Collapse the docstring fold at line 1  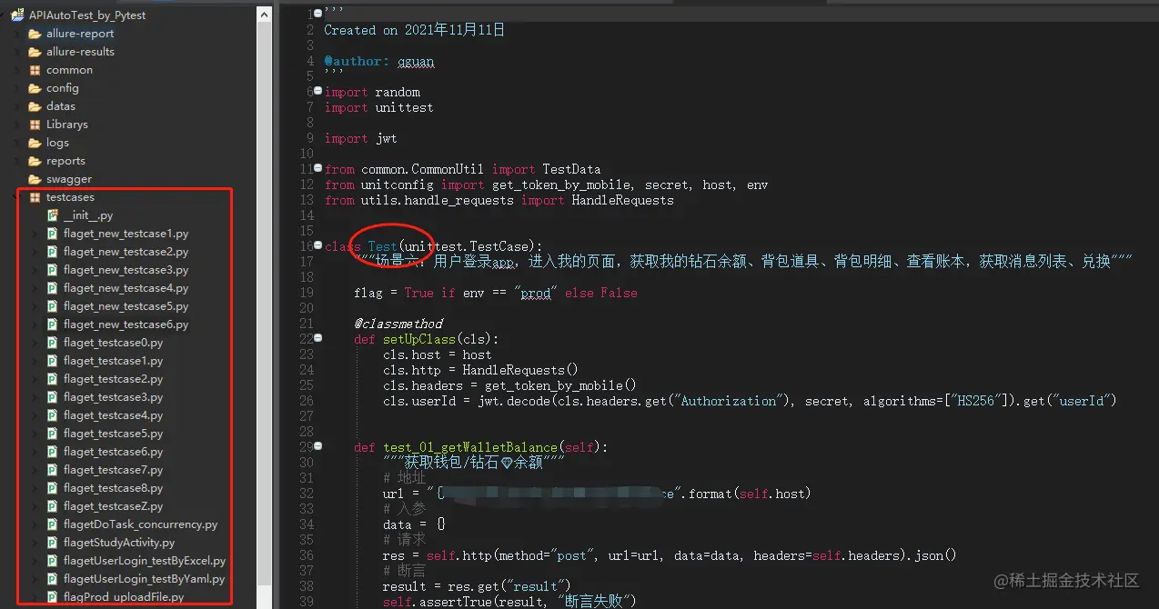tap(317, 14)
